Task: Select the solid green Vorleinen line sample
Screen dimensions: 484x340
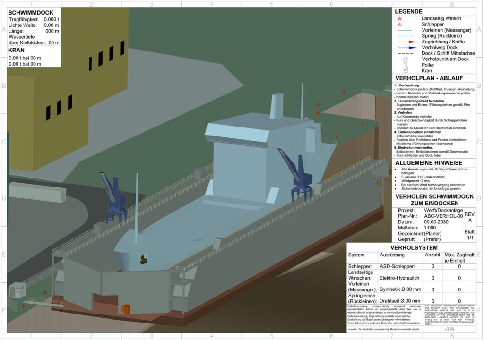Action: [405, 30]
